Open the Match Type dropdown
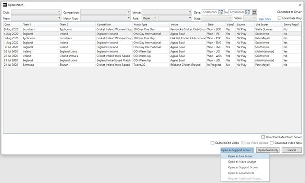This screenshot has width=305, height=183. coord(105,18)
